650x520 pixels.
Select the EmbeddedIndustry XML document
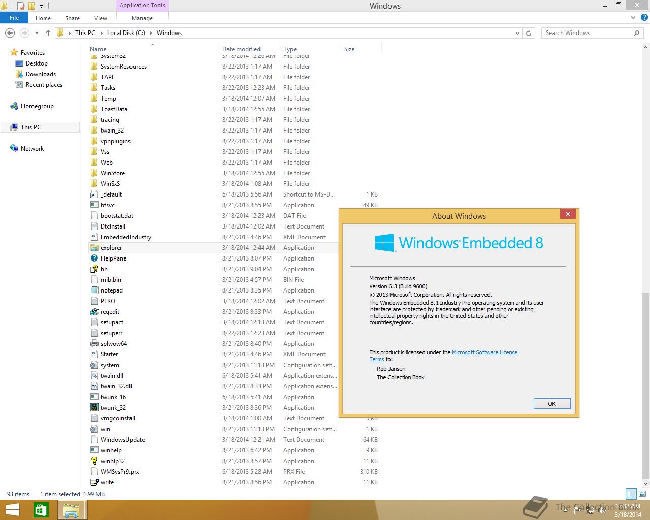(x=126, y=237)
